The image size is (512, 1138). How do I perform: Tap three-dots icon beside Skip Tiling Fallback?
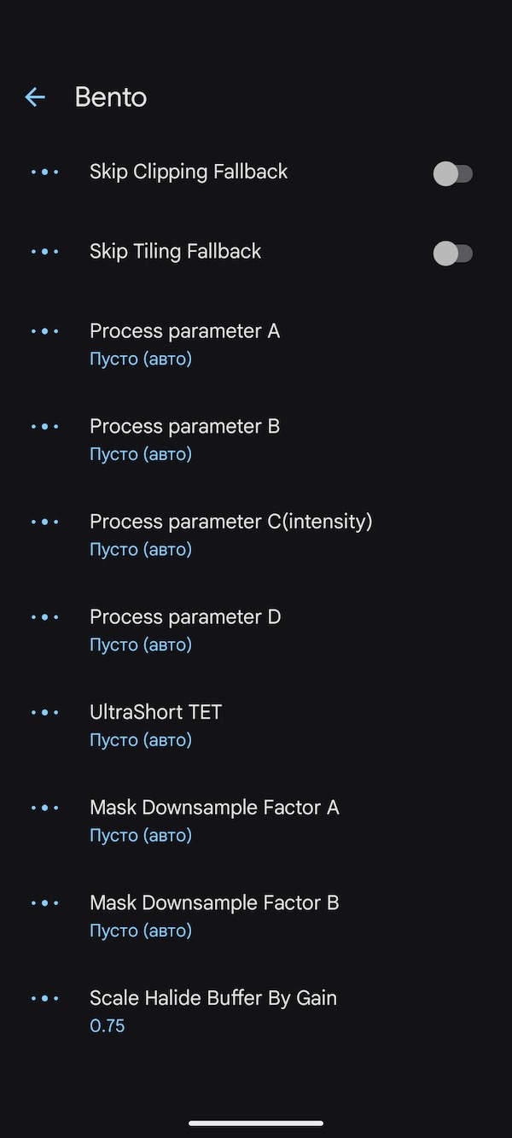pyautogui.click(x=45, y=252)
